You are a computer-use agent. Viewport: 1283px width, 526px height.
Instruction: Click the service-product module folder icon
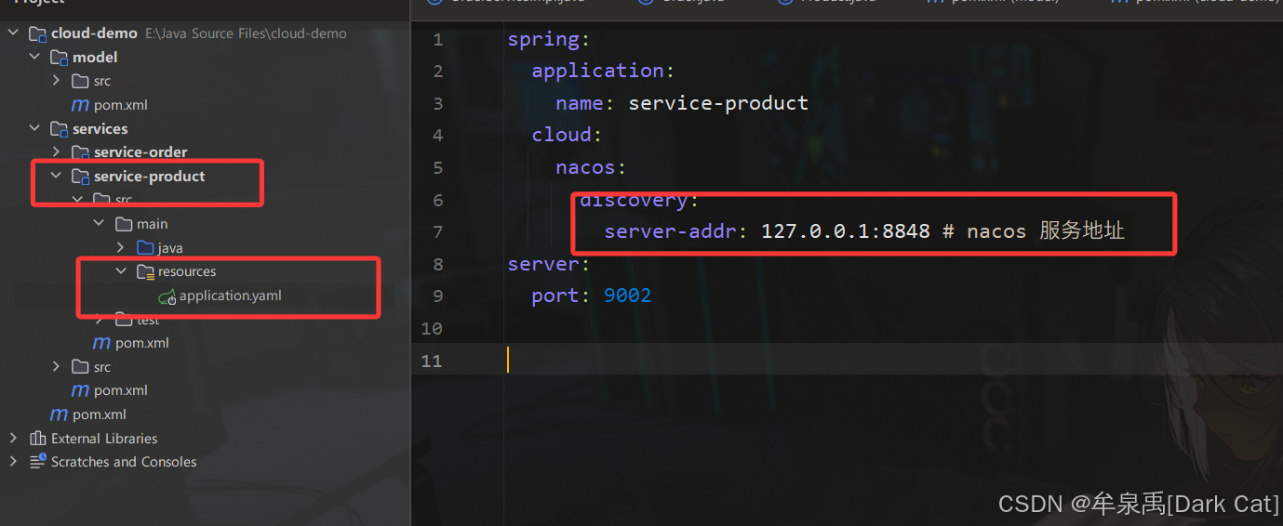pyautogui.click(x=81, y=177)
